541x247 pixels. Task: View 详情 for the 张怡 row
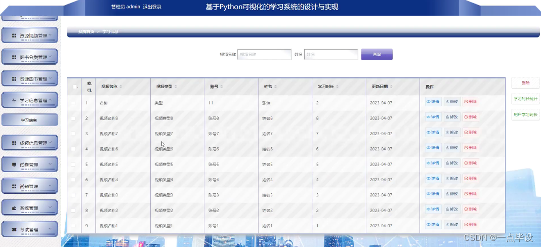(433, 102)
